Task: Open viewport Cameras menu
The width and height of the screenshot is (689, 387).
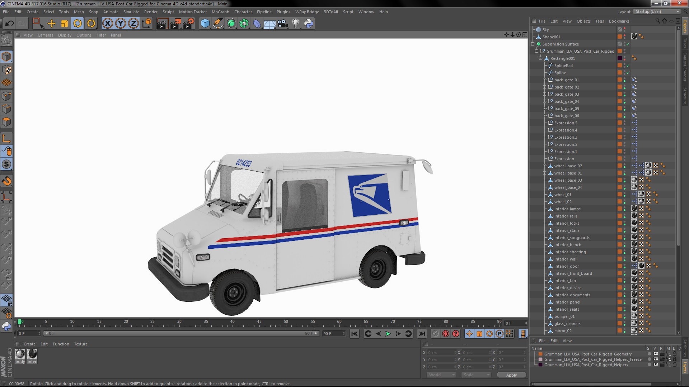Action: [x=45, y=35]
